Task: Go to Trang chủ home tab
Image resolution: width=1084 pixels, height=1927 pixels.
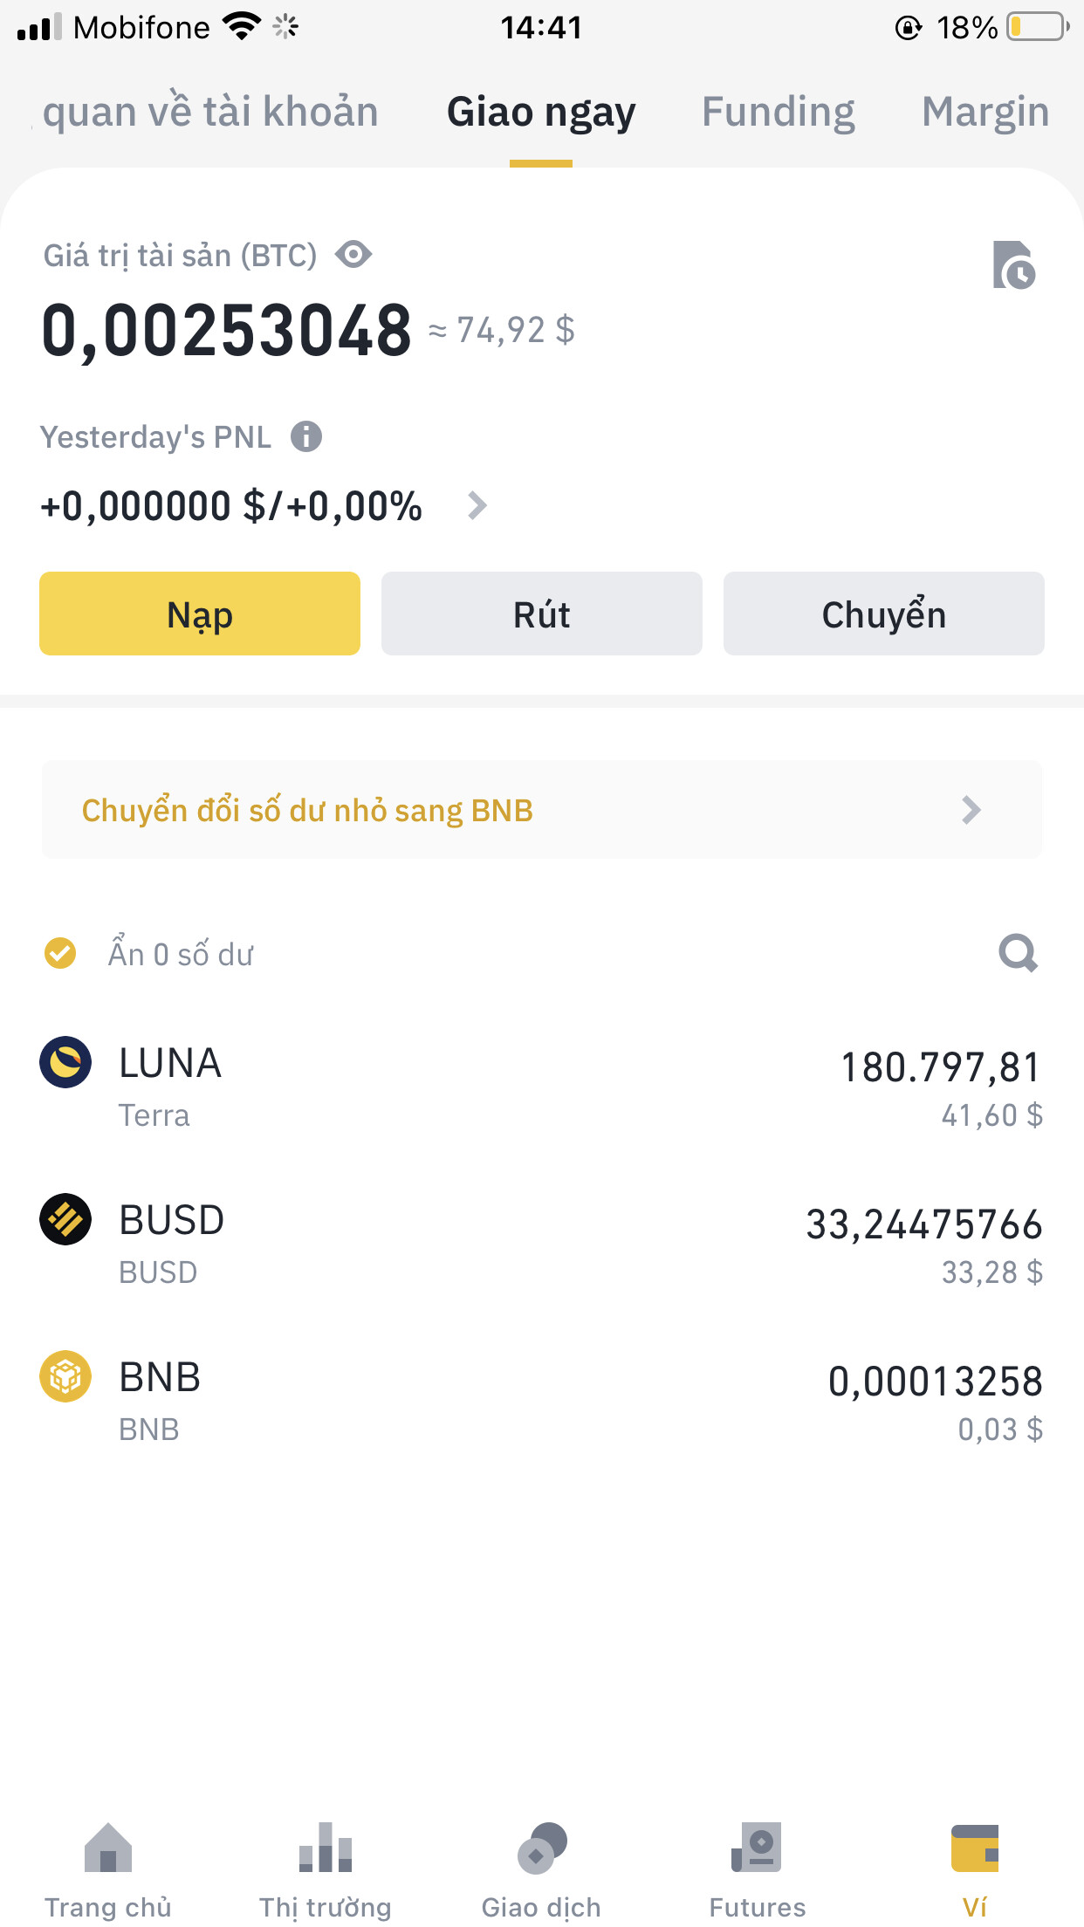Action: (x=108, y=1868)
